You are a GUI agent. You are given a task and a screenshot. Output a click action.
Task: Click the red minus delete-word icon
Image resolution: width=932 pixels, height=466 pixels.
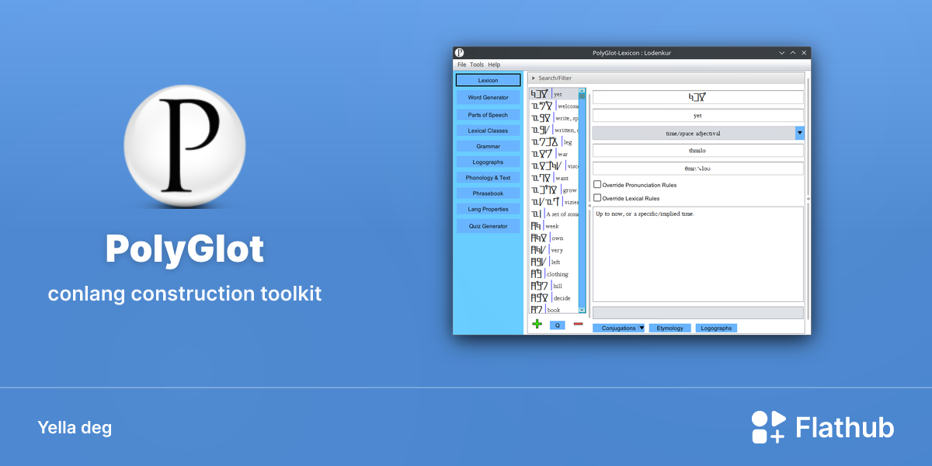pos(578,324)
